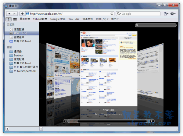This screenshot has height=136, width=183.
Task: Add a collection with left plus button
Action: [x=7, y=129]
